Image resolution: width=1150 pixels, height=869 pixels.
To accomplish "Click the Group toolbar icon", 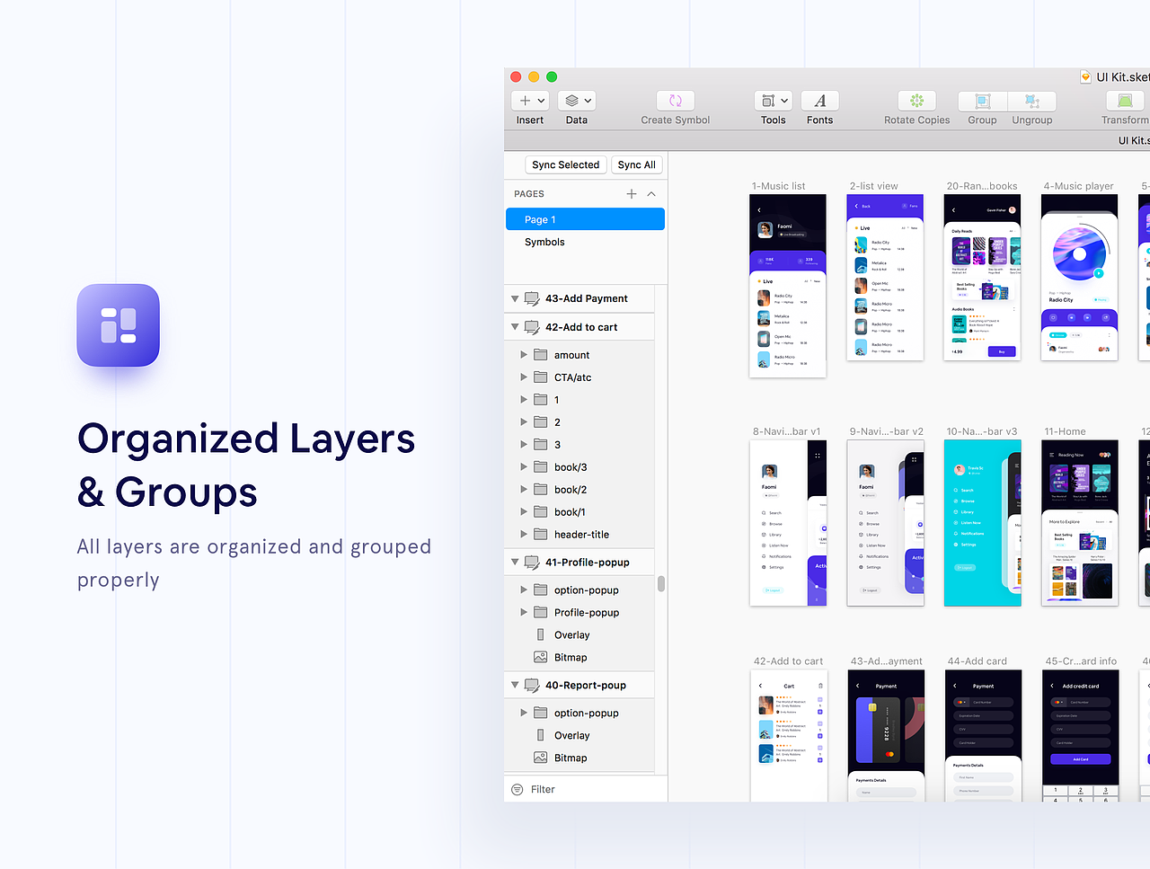I will point(983,101).
